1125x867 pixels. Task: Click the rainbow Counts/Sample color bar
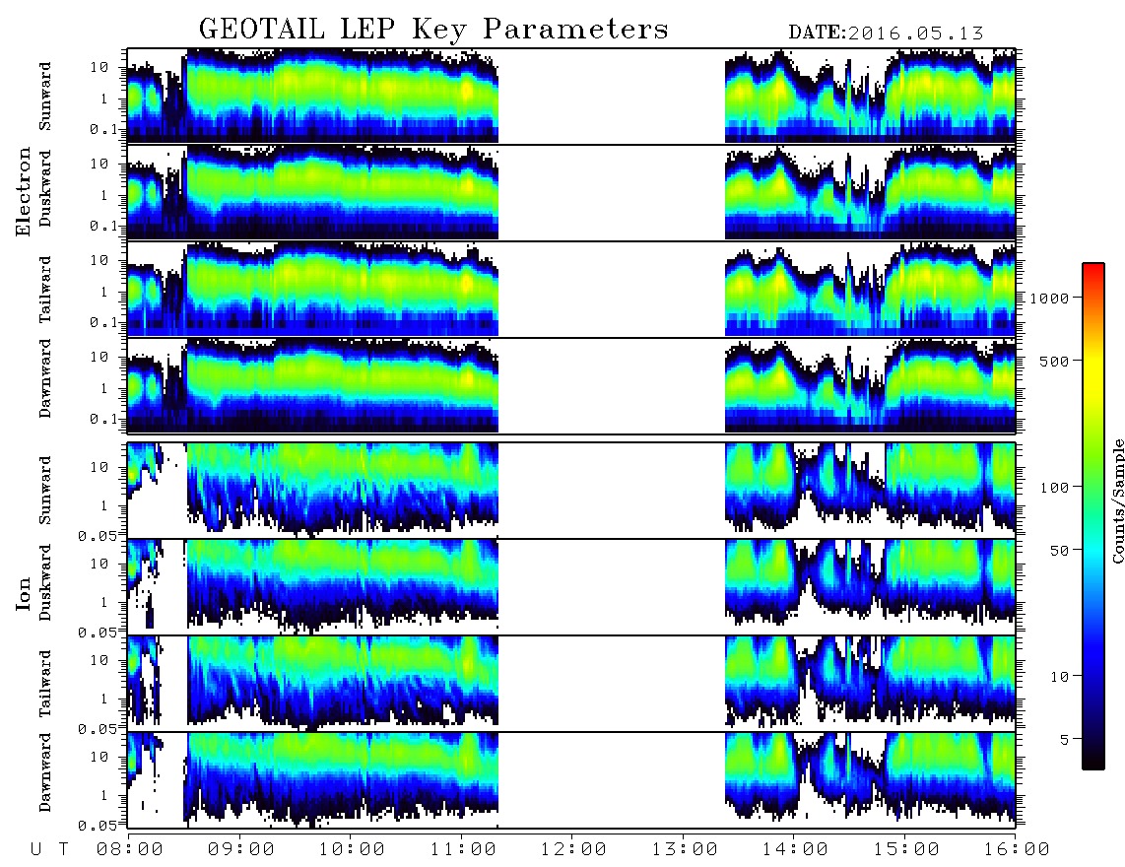1093,517
